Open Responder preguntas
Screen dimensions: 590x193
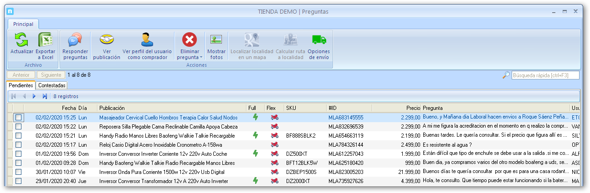pyautogui.click(x=75, y=40)
